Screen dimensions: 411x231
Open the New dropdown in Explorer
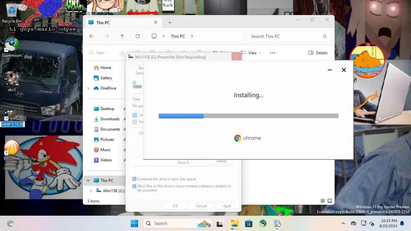[x=98, y=53]
